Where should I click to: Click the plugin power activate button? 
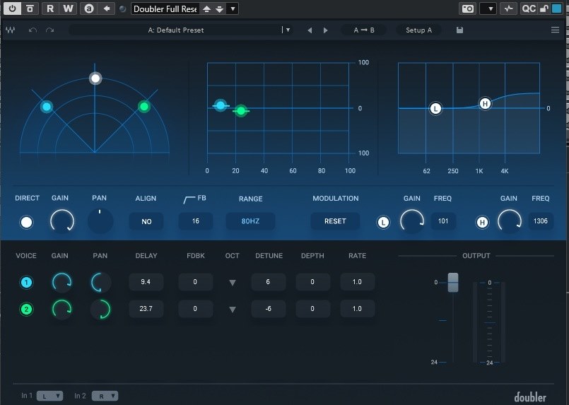pyautogui.click(x=13, y=8)
